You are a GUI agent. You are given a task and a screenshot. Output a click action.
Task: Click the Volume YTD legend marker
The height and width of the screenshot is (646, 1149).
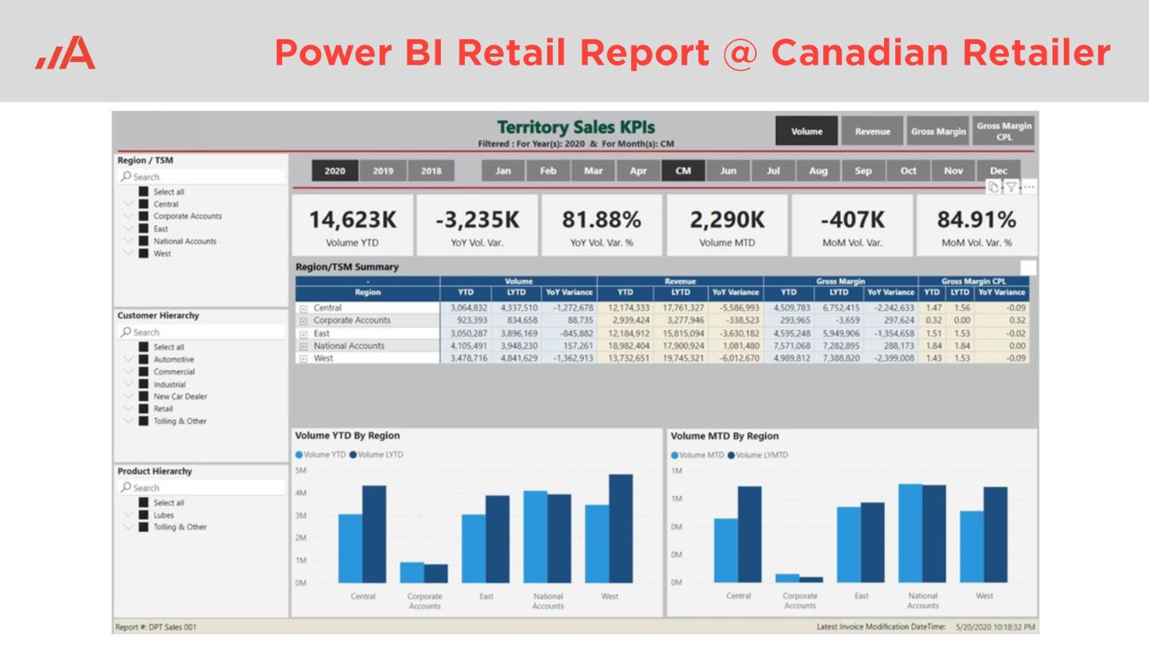(299, 455)
